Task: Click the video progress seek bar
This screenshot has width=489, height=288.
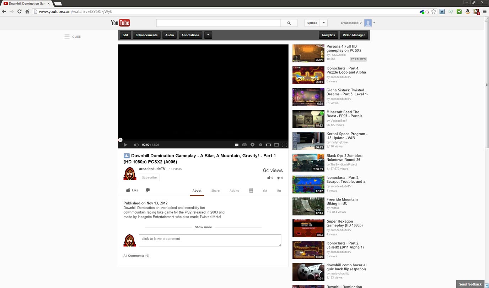Action: [203, 140]
